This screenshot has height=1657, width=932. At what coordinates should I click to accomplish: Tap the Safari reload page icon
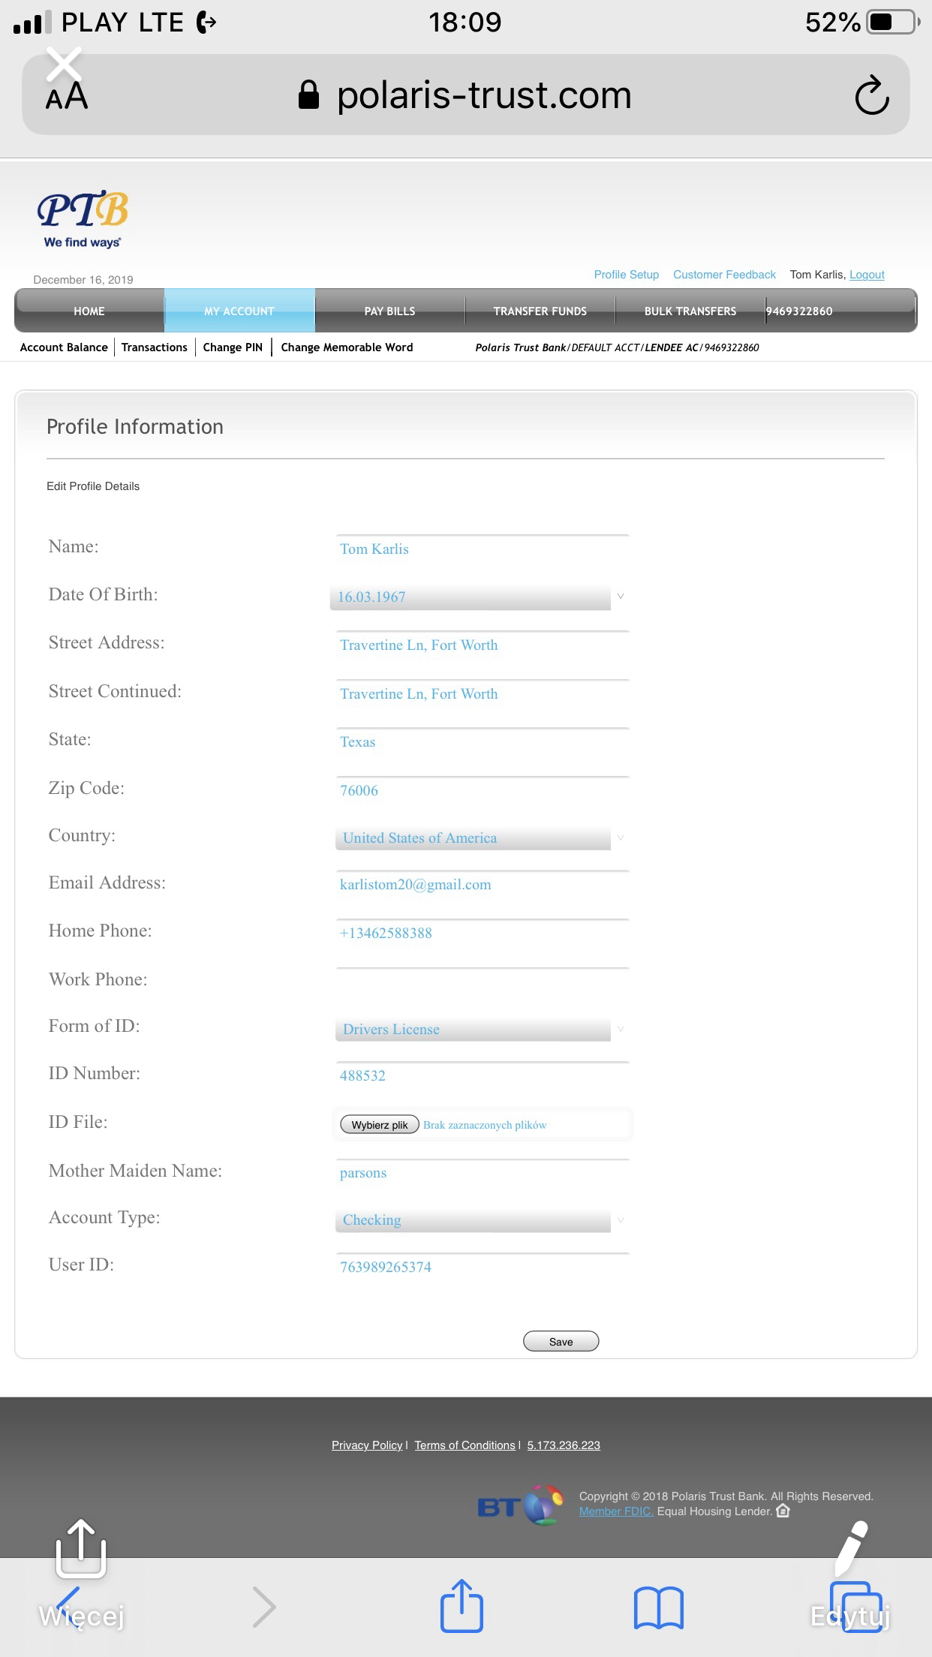(872, 95)
